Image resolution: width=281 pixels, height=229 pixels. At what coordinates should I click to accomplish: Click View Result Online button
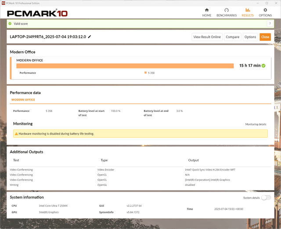coord(207,37)
